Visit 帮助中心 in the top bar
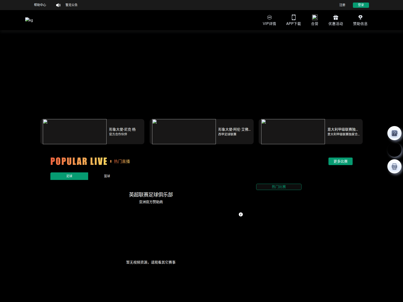403x302 pixels. 39,5
